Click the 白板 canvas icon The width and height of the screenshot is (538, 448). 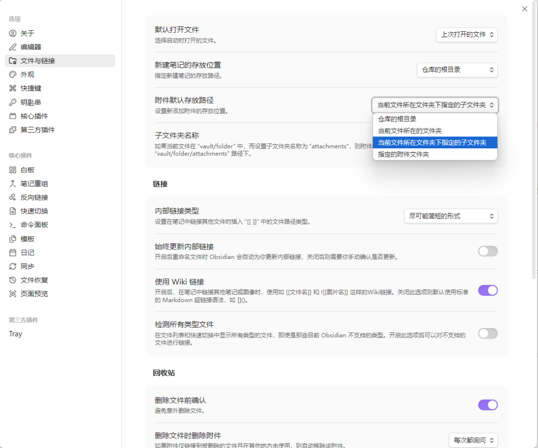click(13, 170)
